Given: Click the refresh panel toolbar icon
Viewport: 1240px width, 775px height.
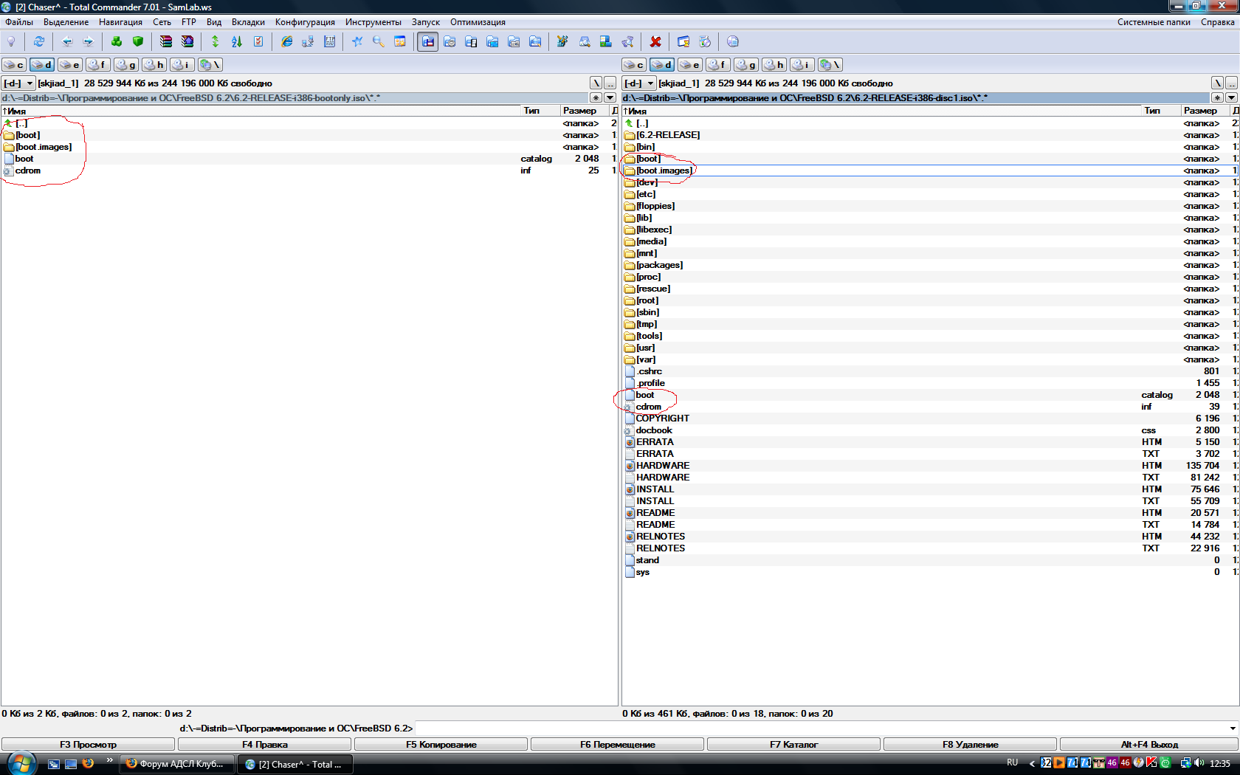Looking at the screenshot, I should [39, 42].
